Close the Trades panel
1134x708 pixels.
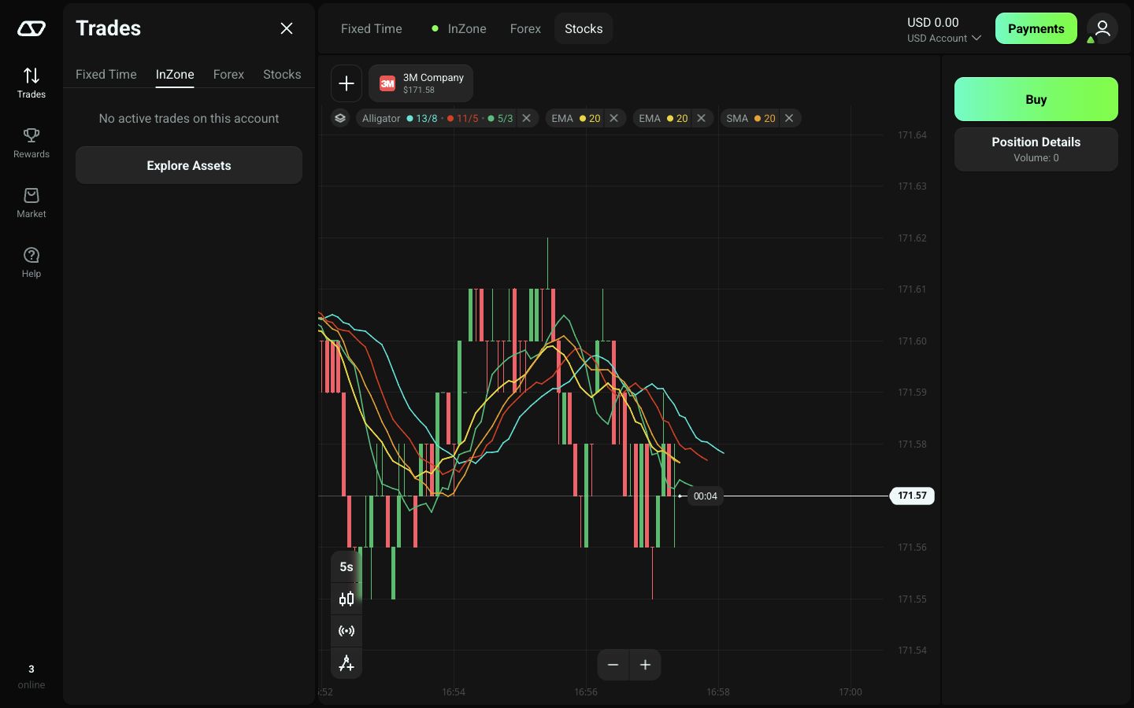pyautogui.click(x=287, y=28)
